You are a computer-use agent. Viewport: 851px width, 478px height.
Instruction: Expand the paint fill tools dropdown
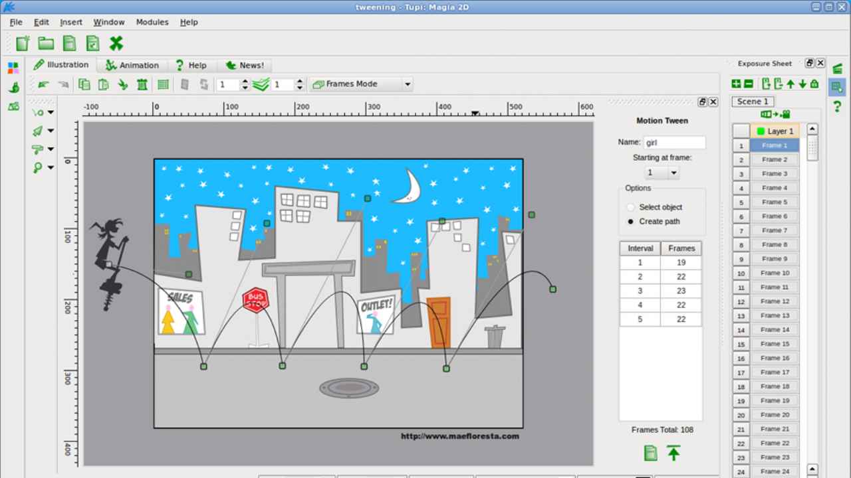pos(51,149)
